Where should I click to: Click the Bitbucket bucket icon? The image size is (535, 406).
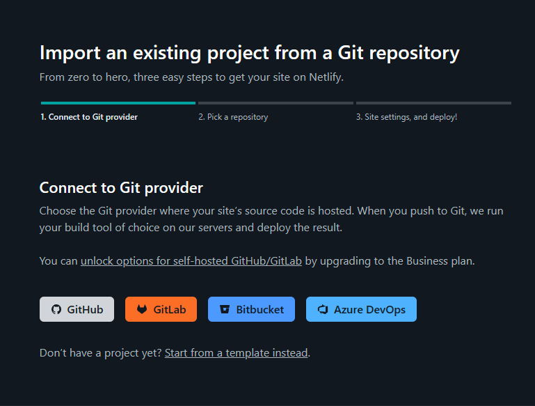tap(225, 309)
